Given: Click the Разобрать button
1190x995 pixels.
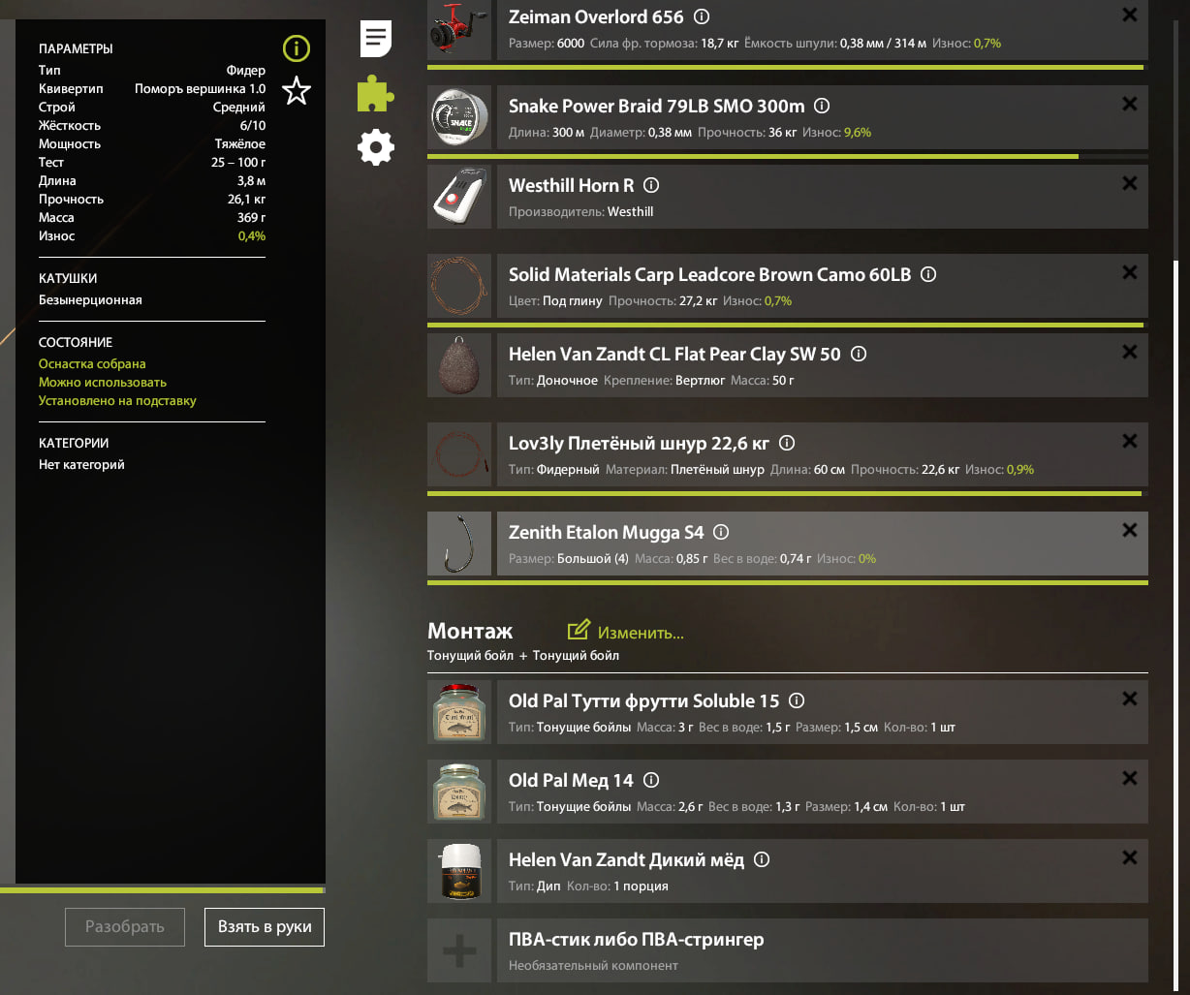Looking at the screenshot, I should pos(125,927).
